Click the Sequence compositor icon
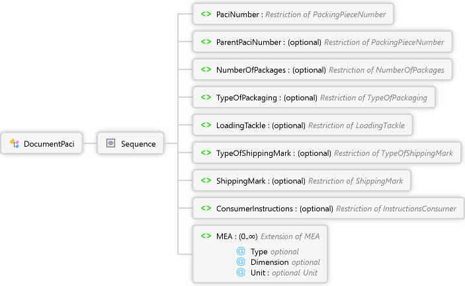Viewport: 465px width, 286px height. tap(110, 143)
